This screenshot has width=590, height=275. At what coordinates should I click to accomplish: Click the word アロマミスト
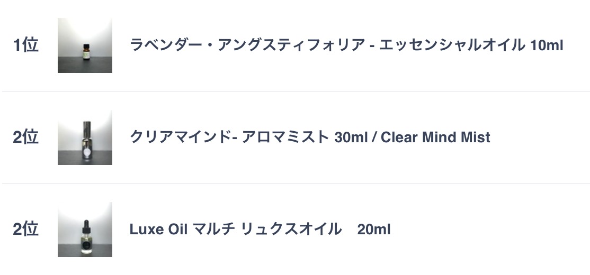(x=285, y=137)
